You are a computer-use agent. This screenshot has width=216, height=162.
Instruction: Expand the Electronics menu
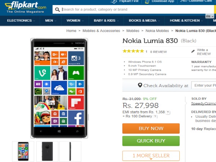point(21,21)
